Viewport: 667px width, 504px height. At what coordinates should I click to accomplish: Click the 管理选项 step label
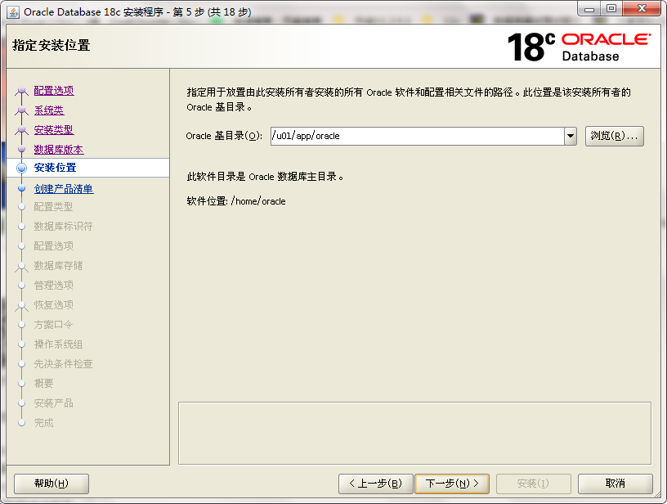(x=54, y=286)
